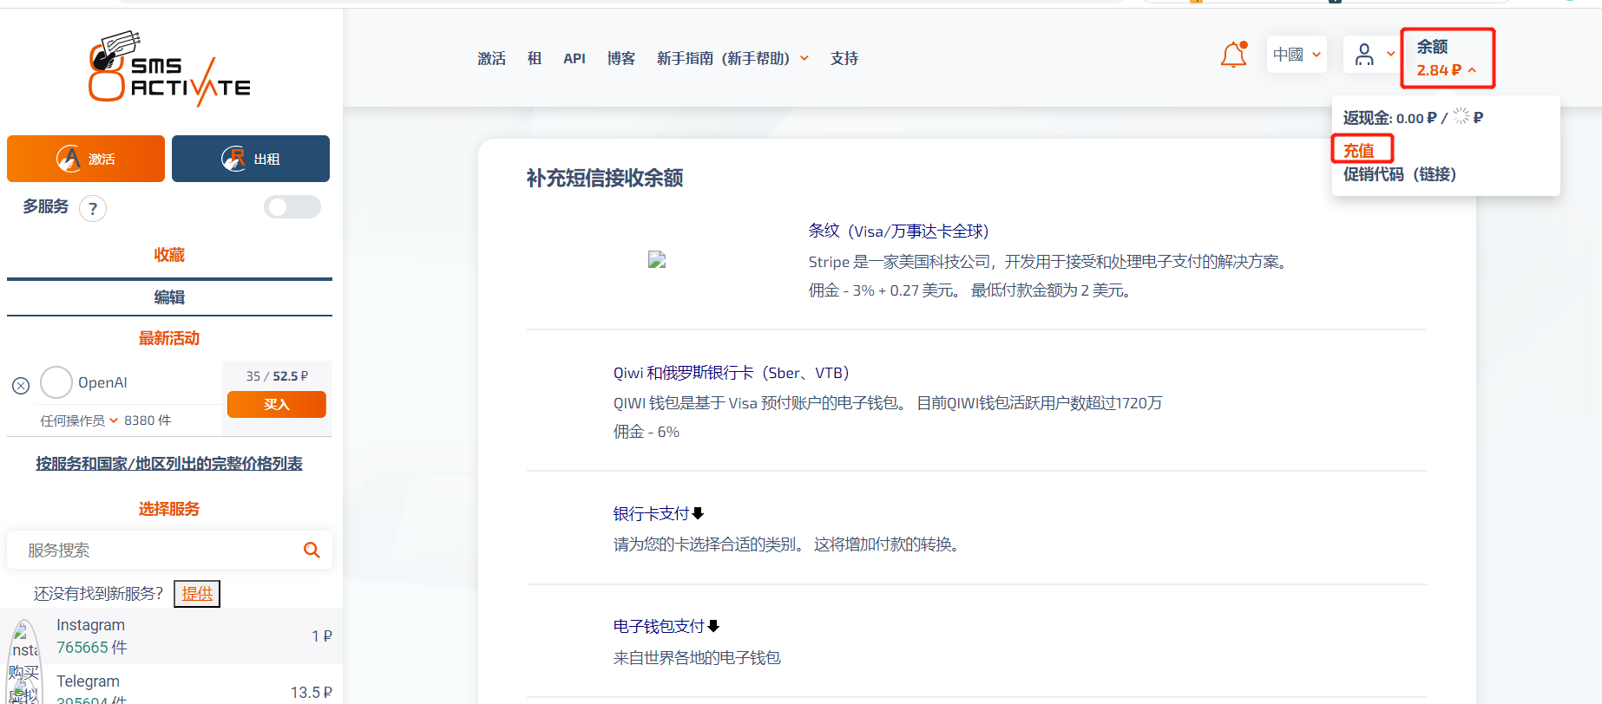Click the 收藏 favorites heading
This screenshot has width=1602, height=704.
coord(169,255)
